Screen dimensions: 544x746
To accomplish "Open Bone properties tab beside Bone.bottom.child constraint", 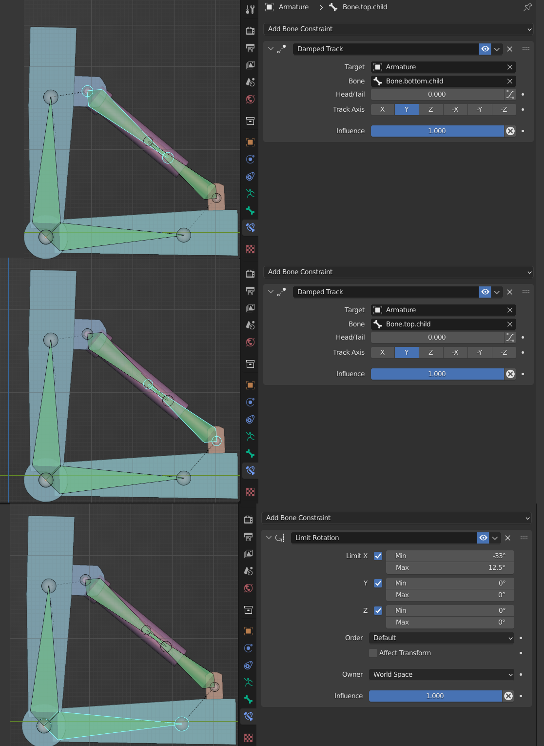I will tap(250, 210).
